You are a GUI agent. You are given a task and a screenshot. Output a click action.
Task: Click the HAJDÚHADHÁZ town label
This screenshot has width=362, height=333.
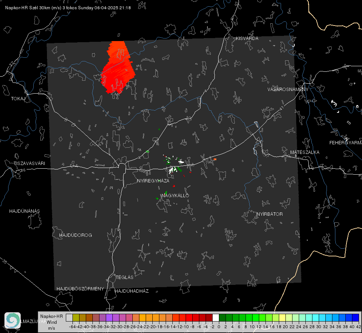132,291
